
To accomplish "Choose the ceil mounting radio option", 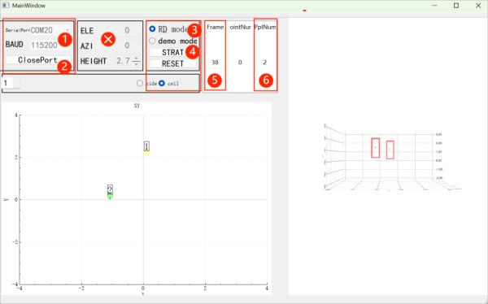I will [x=162, y=83].
